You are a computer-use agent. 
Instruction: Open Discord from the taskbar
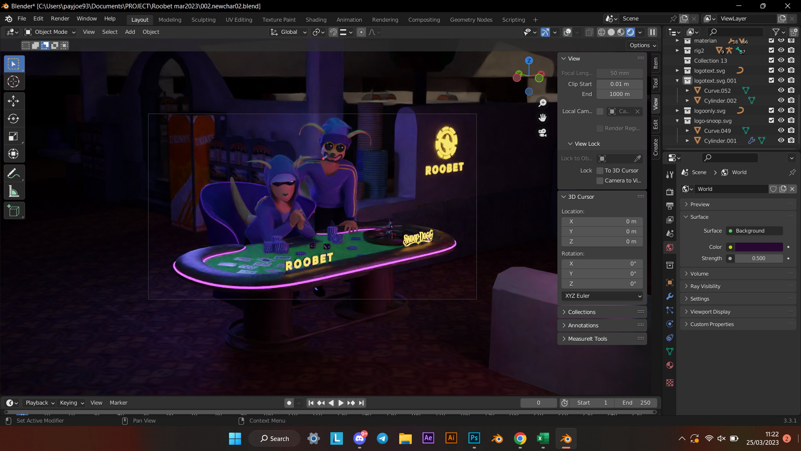point(359,438)
